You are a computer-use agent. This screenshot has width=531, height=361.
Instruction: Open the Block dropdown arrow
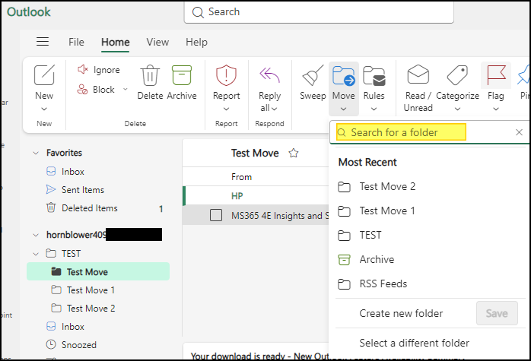(126, 90)
